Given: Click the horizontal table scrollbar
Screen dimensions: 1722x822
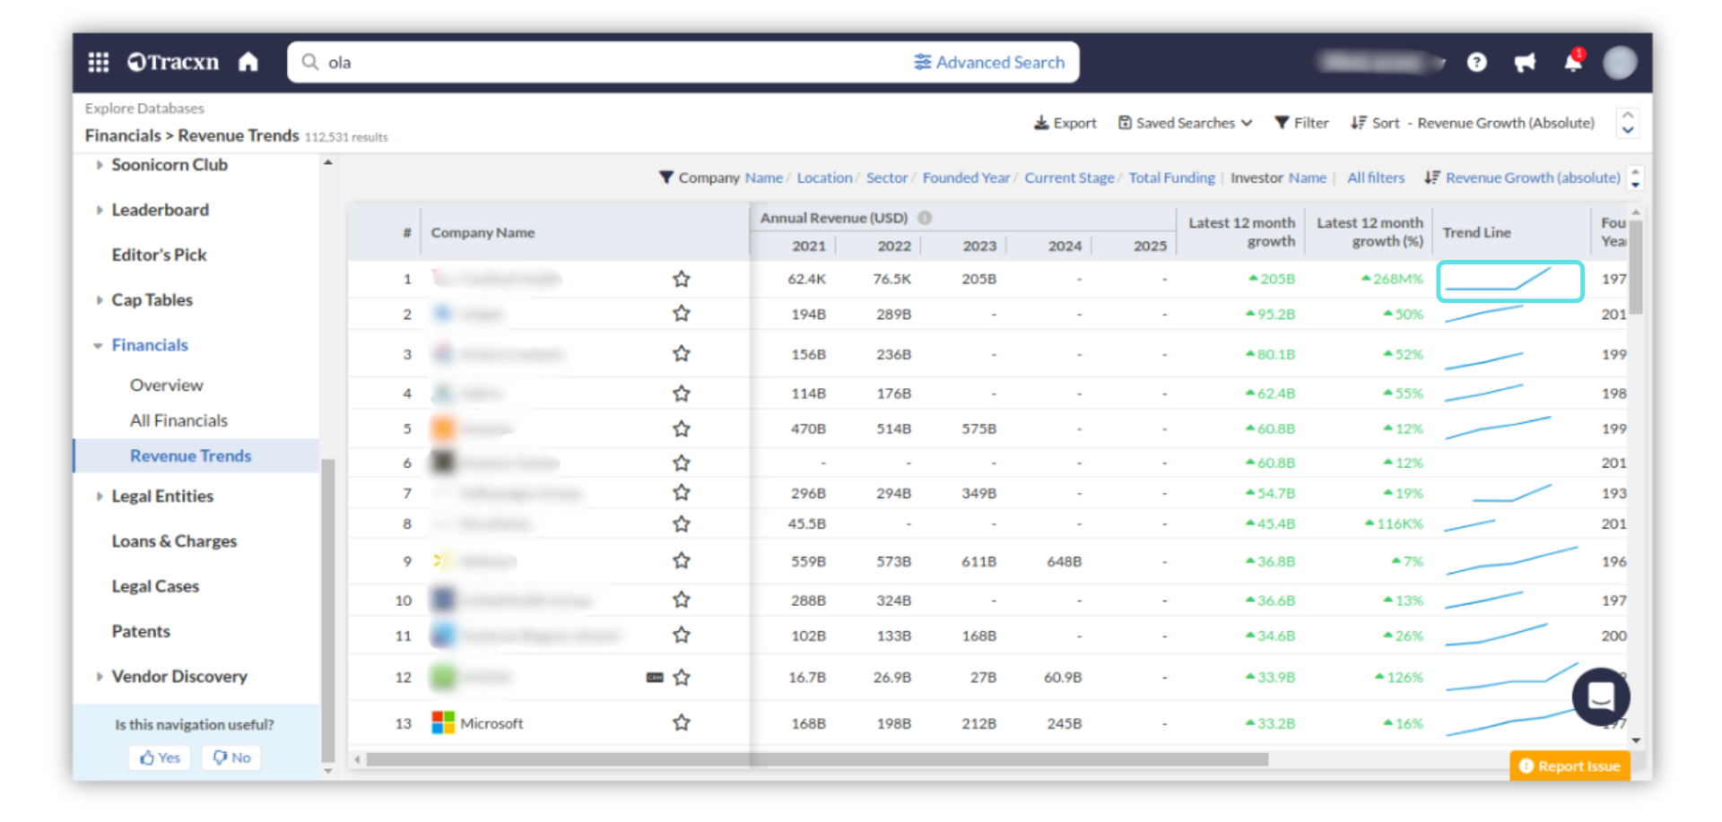Looking at the screenshot, I should pyautogui.click(x=816, y=759).
